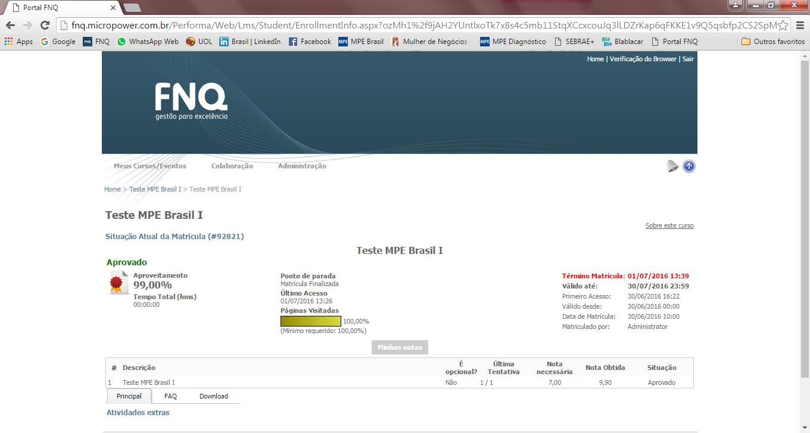
Task: Open Meus Cursos/Eventos menu
Action: coord(150,166)
